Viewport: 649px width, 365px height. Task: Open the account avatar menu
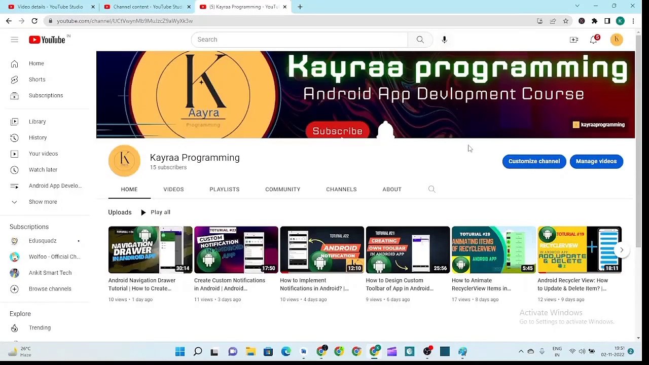tap(617, 40)
